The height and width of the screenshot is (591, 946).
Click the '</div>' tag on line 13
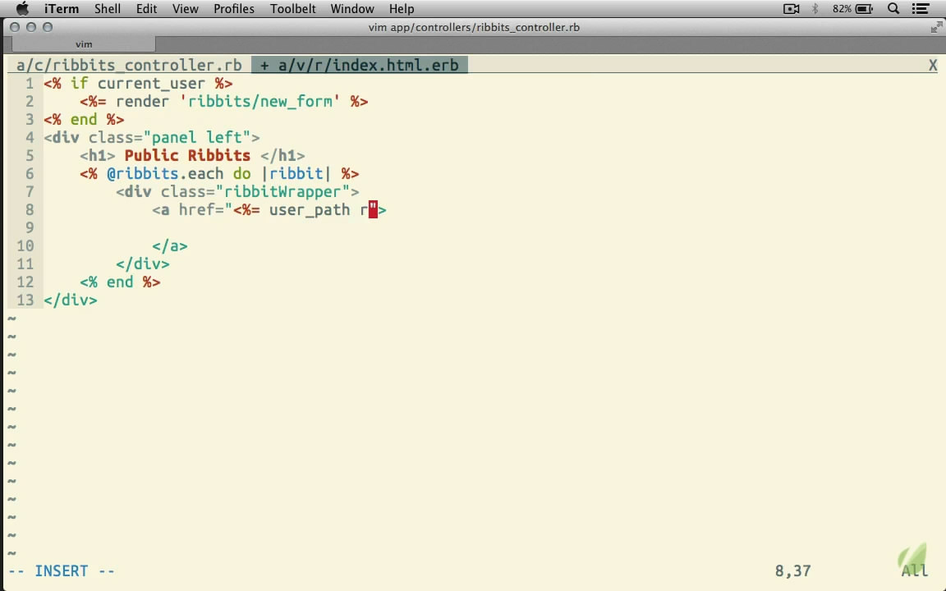pos(71,300)
